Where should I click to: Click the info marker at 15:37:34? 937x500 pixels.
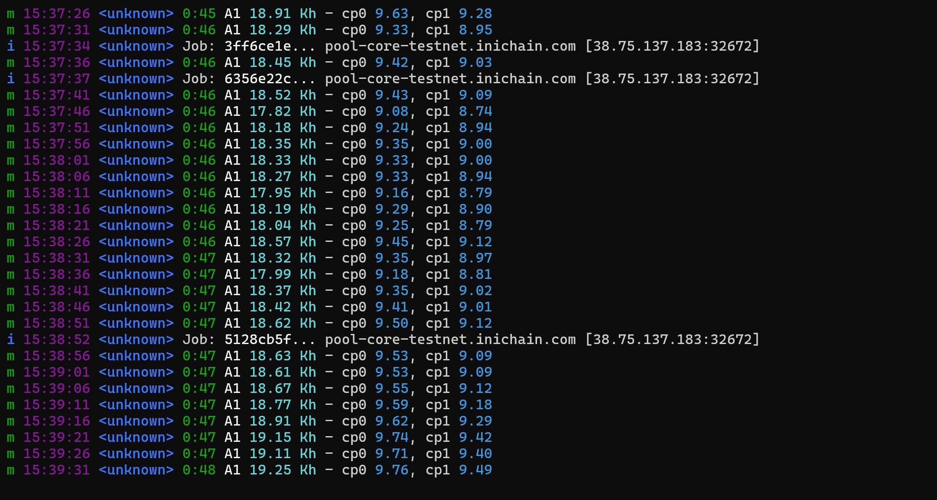pos(11,46)
